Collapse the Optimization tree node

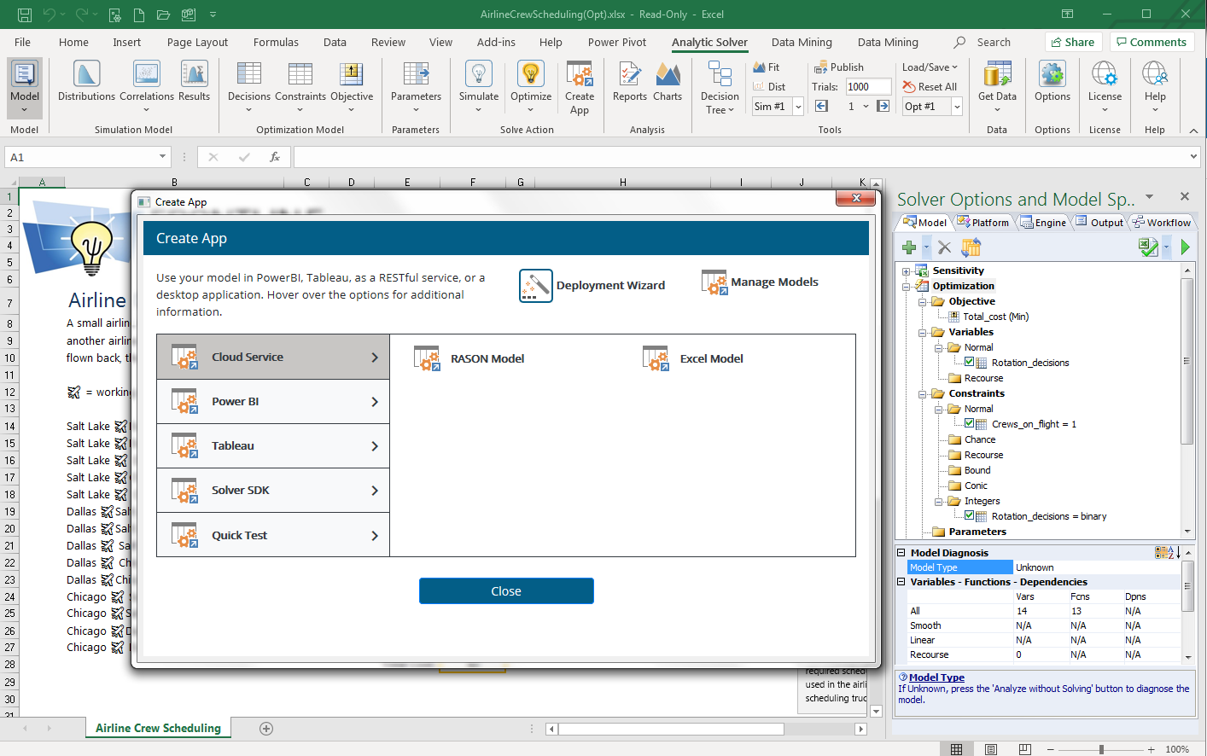(907, 285)
